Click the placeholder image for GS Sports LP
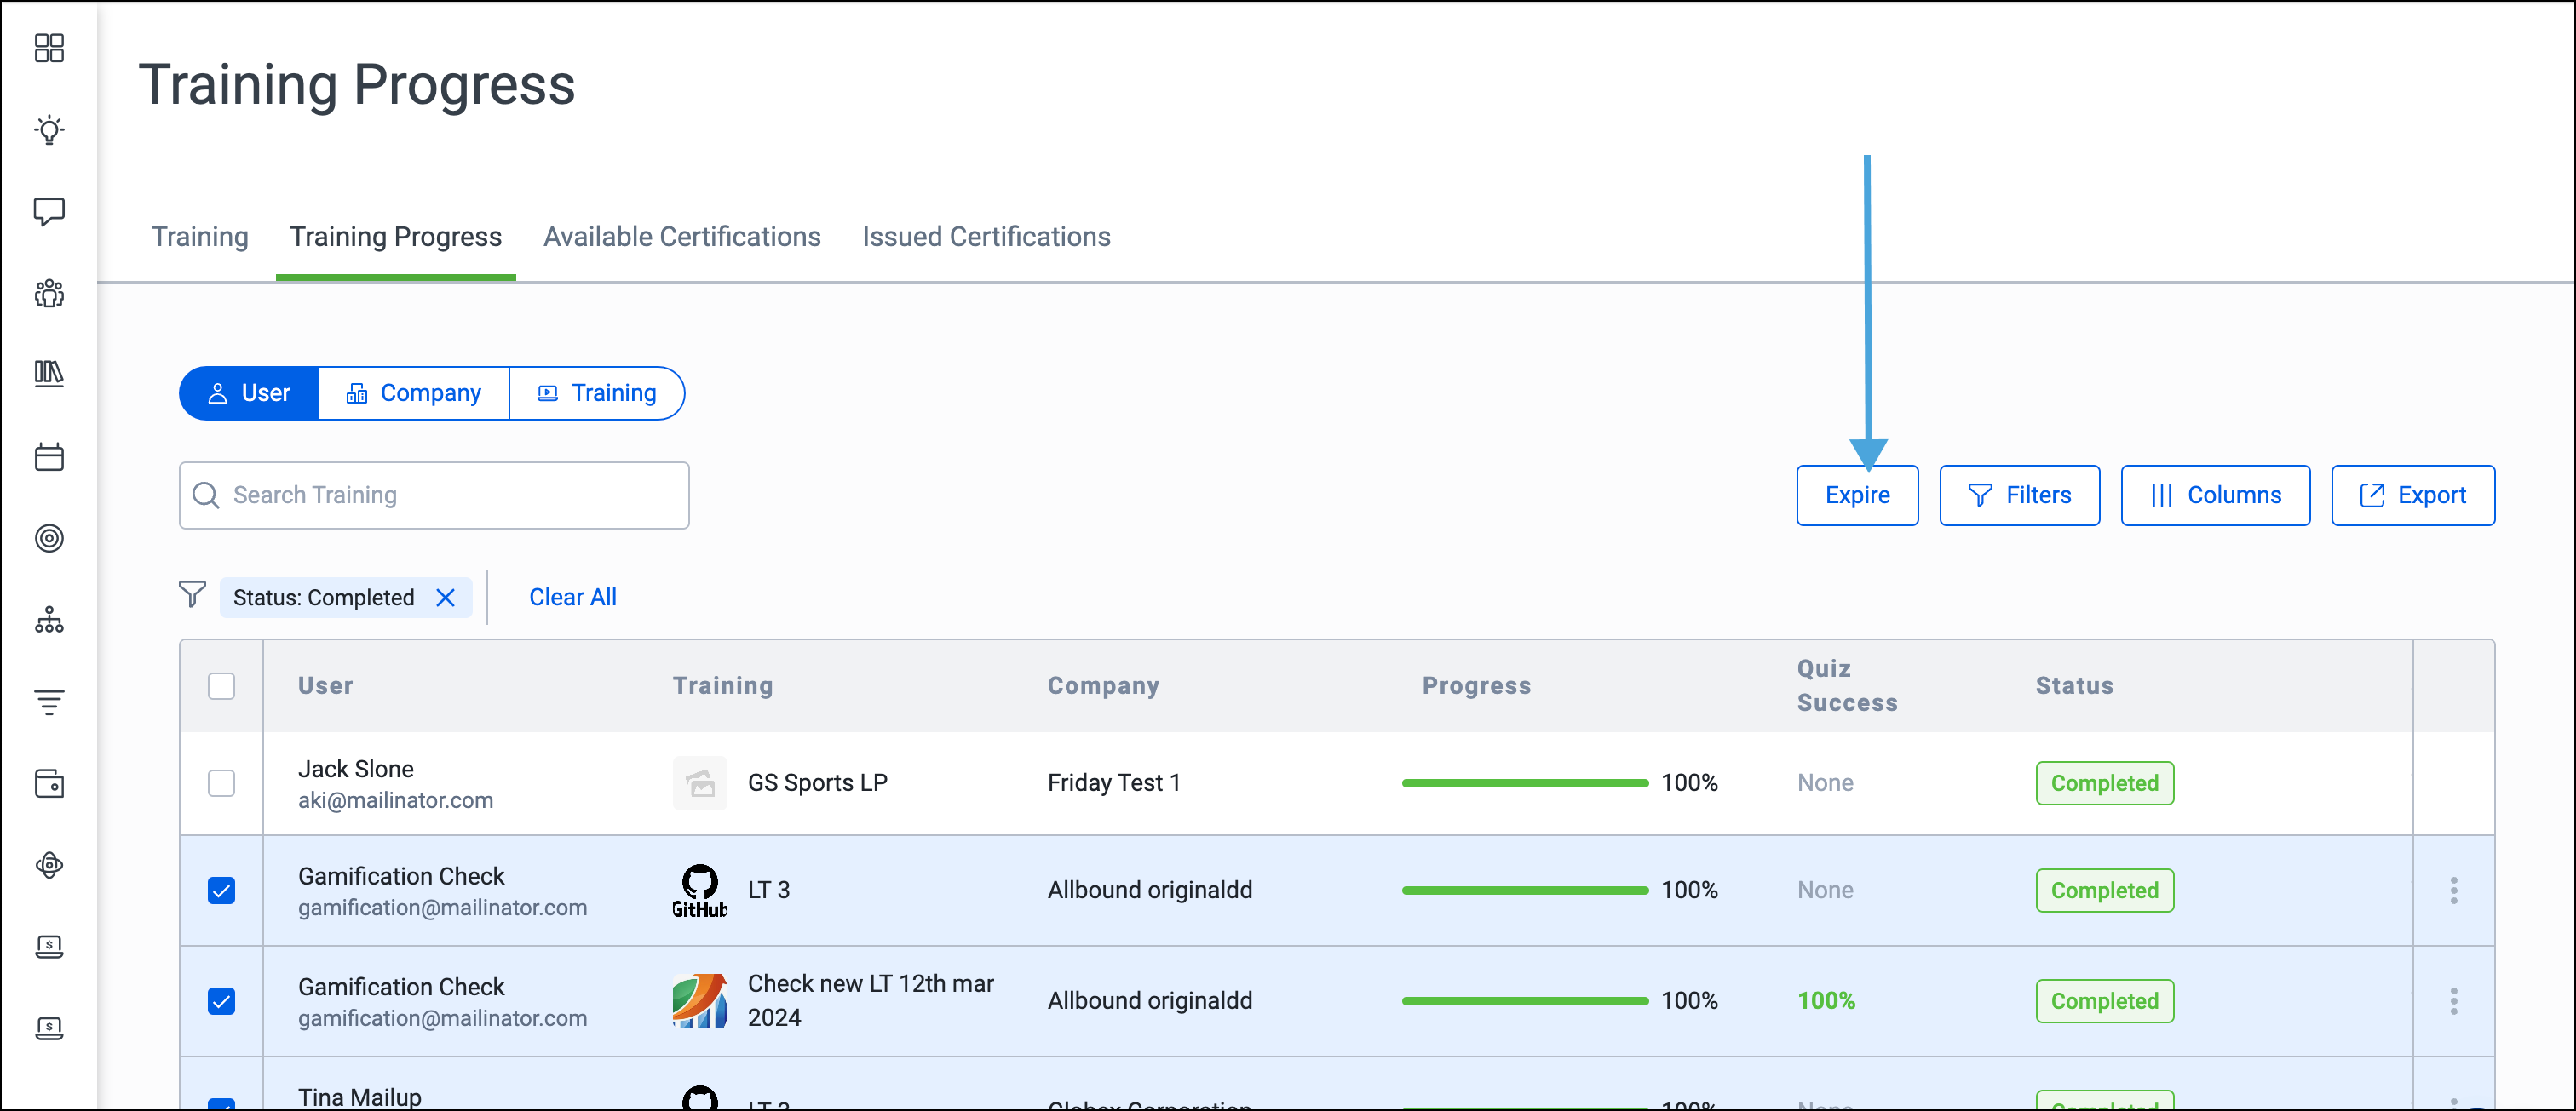Image resolution: width=2576 pixels, height=1111 pixels. (699, 783)
